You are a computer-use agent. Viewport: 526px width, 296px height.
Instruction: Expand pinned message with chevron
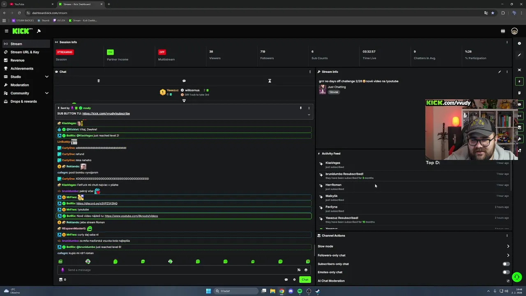pos(309,115)
